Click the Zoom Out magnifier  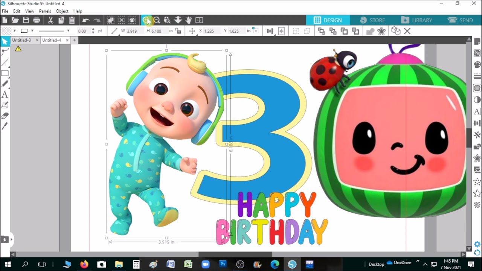[x=157, y=20]
